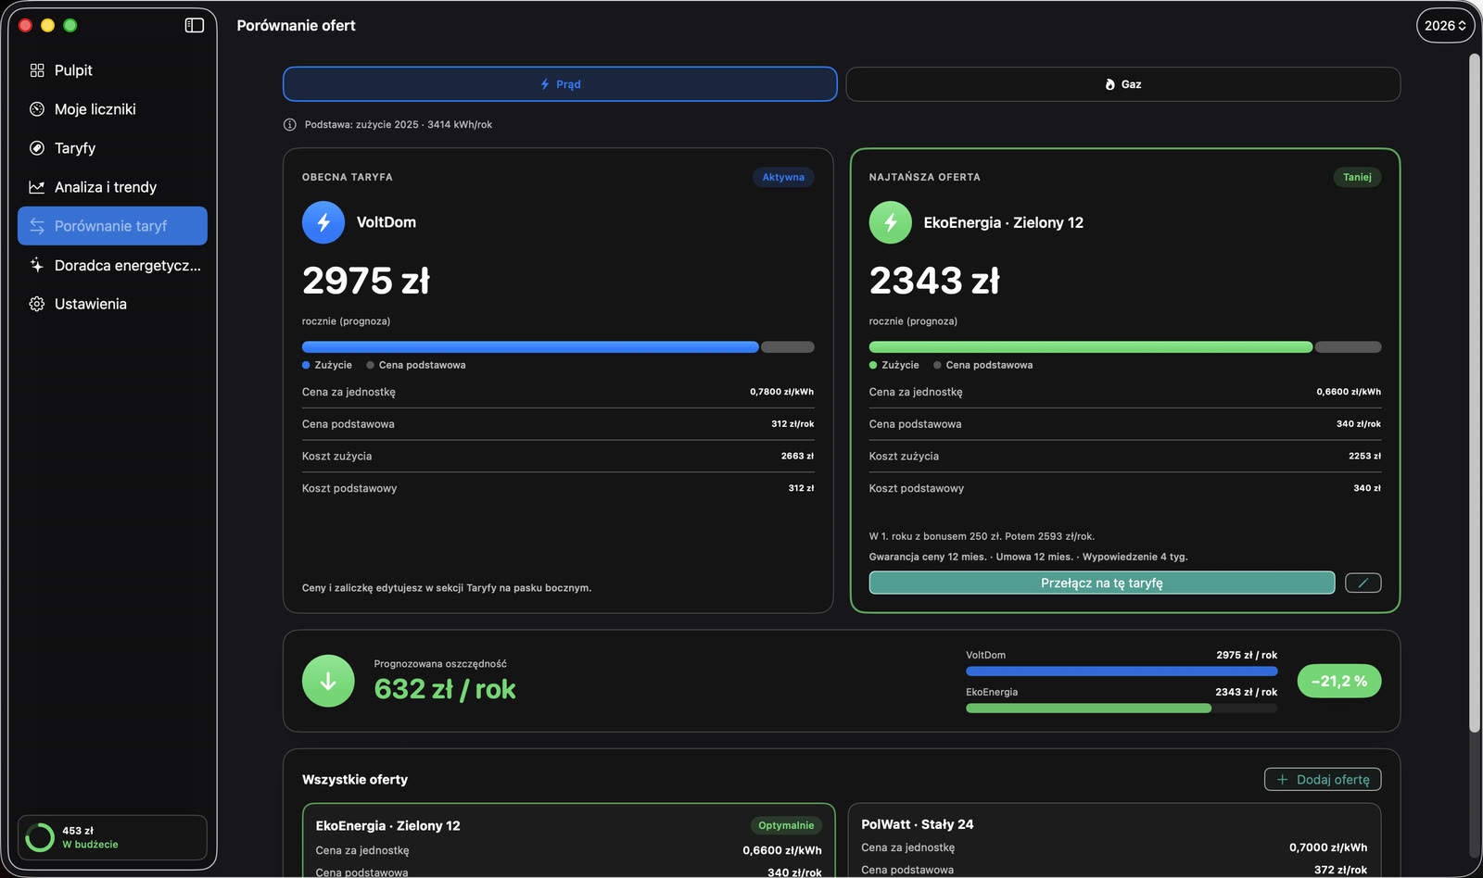Go to Moje liczniki

coord(112,109)
